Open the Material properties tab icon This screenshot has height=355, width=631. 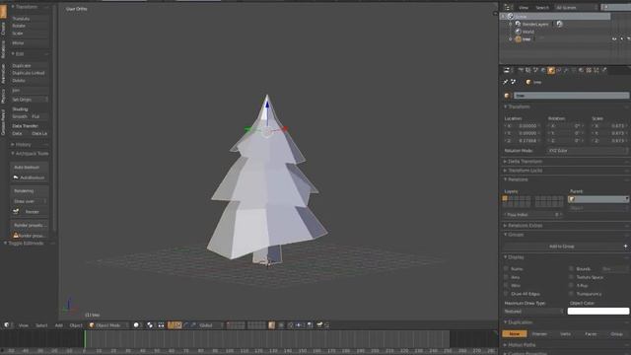[x=581, y=70]
